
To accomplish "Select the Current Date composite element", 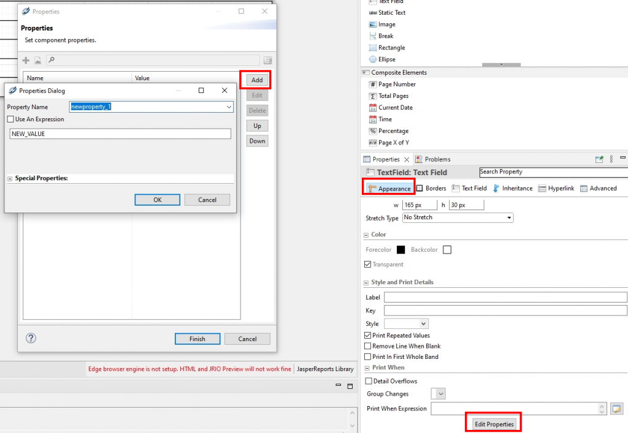I will click(391, 108).
